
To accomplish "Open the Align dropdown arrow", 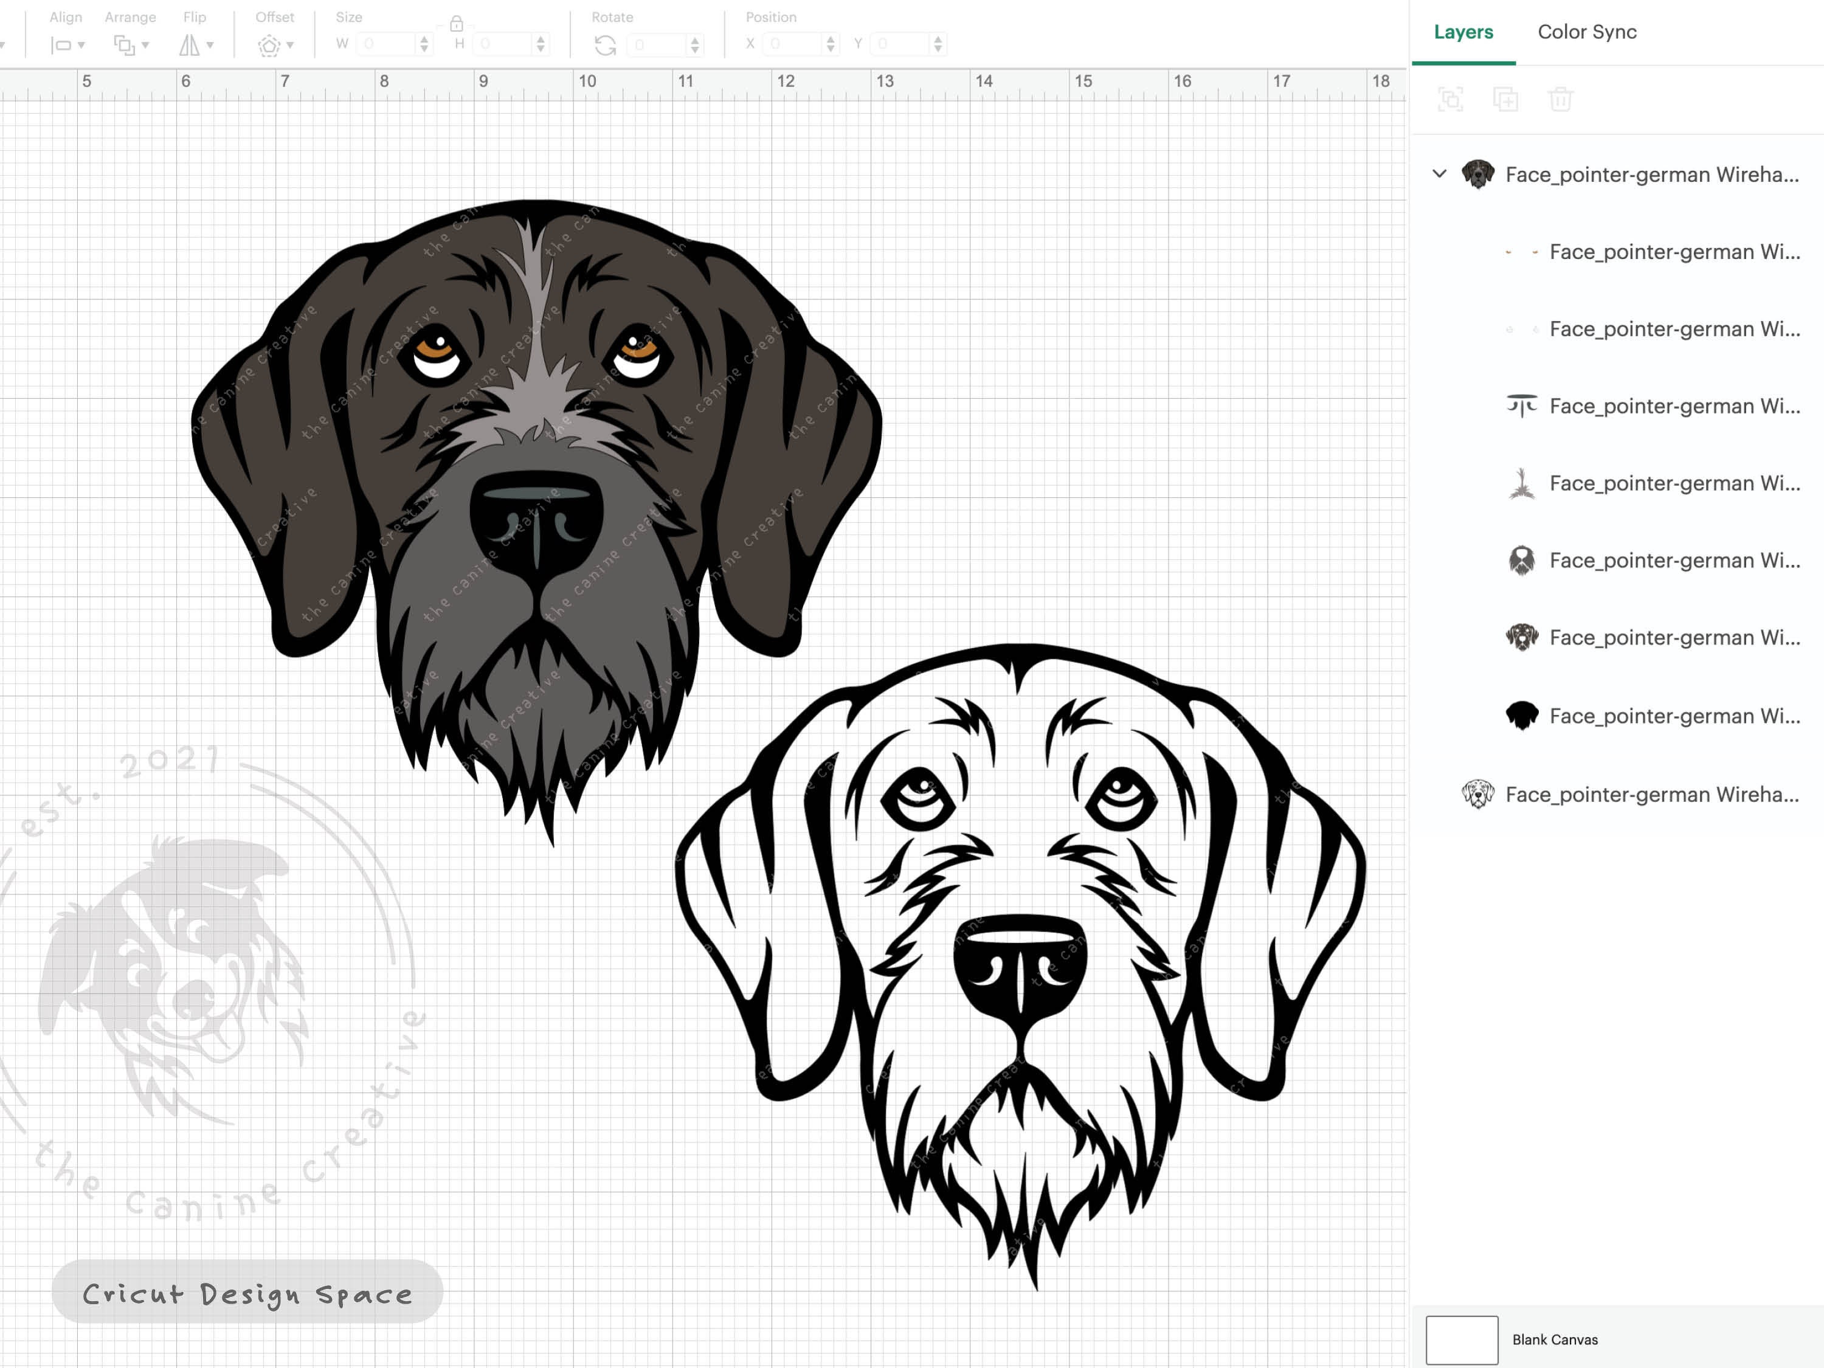I will 81,46.
